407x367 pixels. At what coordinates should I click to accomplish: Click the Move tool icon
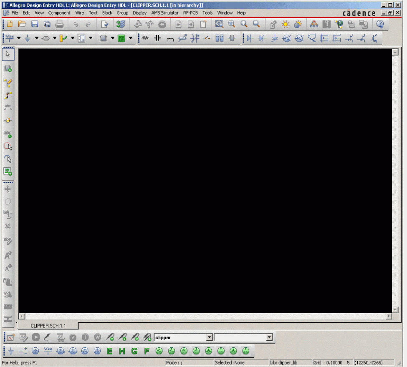tap(8, 189)
